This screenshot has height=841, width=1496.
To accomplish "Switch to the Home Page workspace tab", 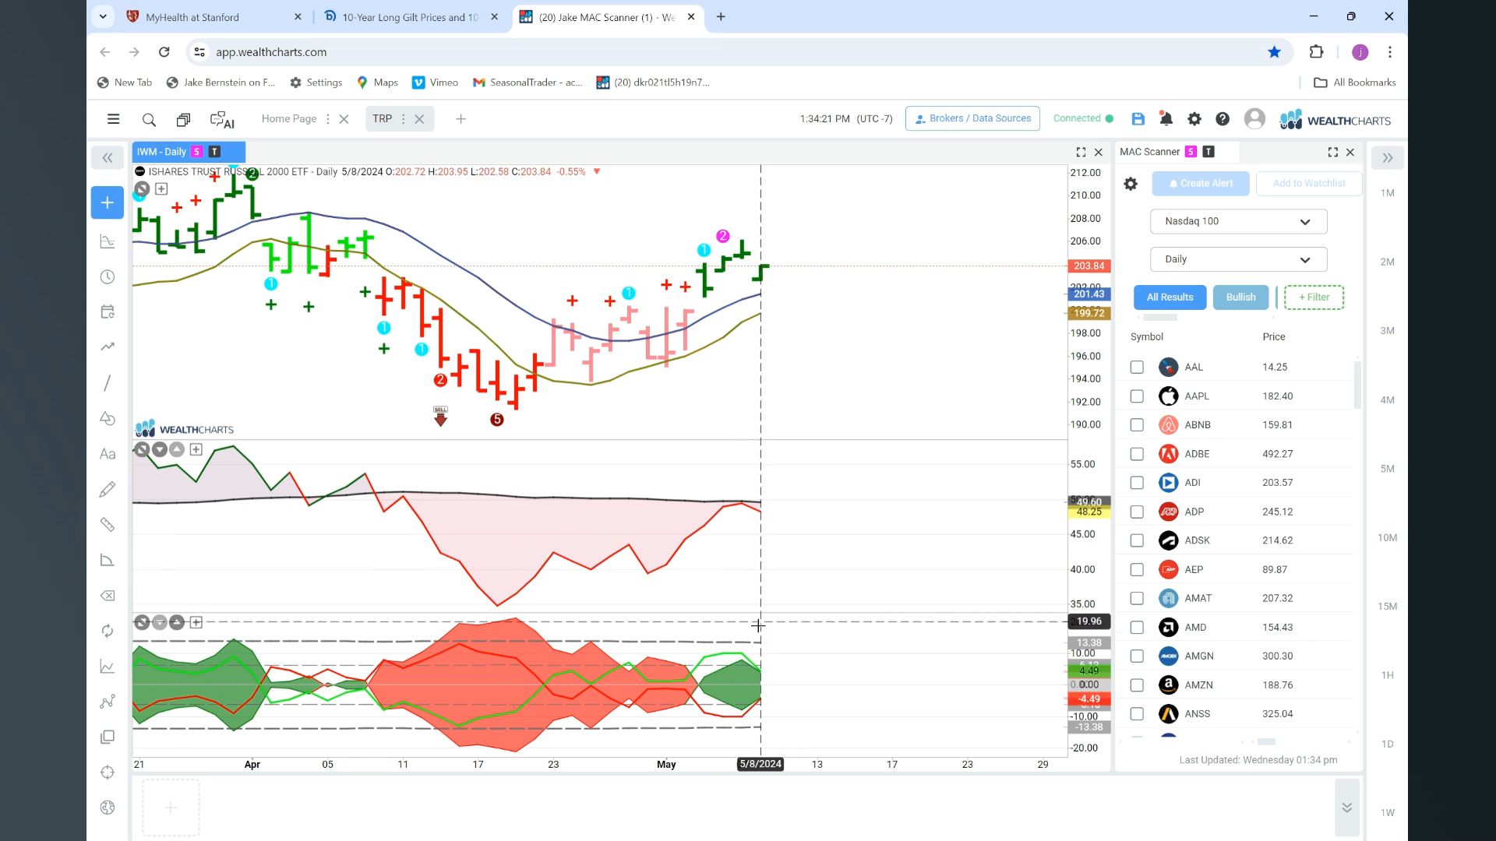I will pos(289,119).
